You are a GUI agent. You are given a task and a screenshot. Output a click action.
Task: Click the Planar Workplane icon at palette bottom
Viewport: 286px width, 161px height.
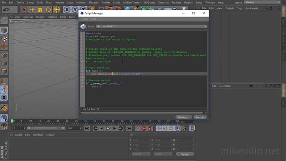point(4,126)
